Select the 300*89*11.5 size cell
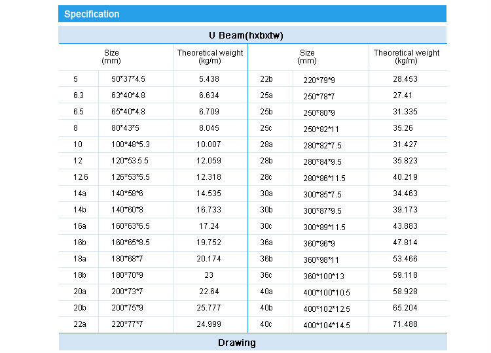Image resolution: width=491 pixels, height=353 pixels. pyautogui.click(x=324, y=227)
